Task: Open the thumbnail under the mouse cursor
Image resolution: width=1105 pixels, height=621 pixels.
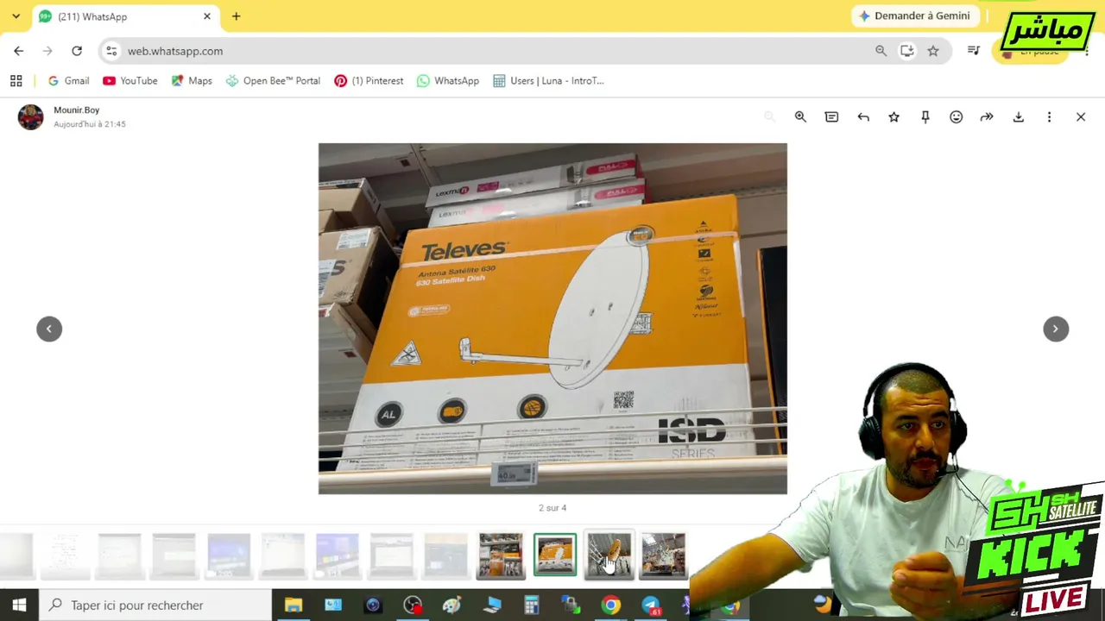Action: (x=609, y=555)
